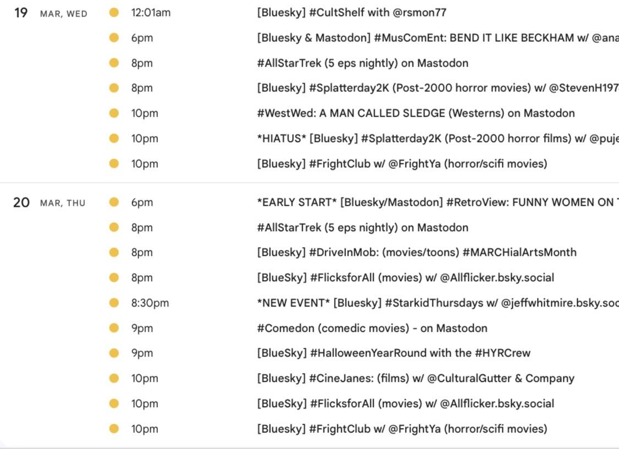Click the yellow dot beside the #CultShelf event
The height and width of the screenshot is (449, 619).
(x=114, y=13)
